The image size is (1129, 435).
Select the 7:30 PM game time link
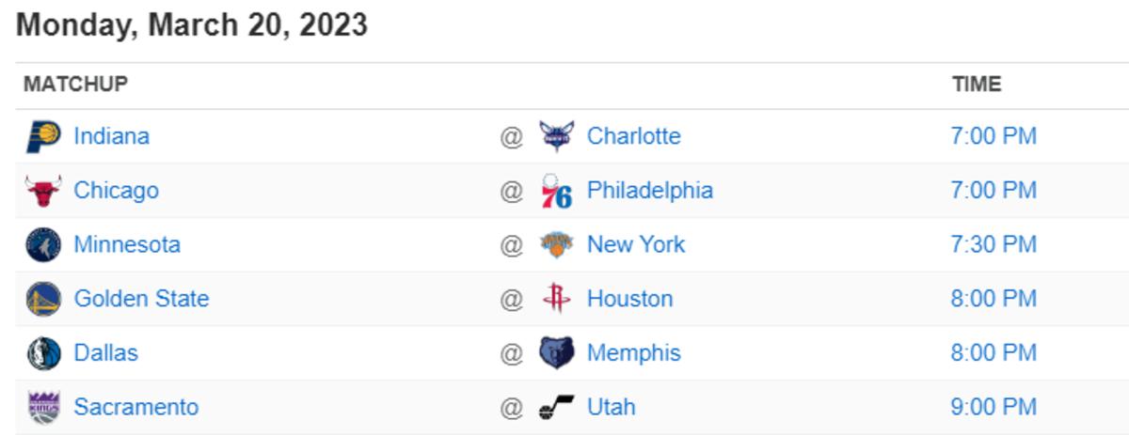994,244
